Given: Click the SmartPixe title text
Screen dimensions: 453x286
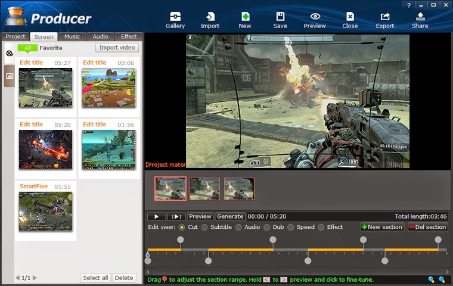Looking at the screenshot, I should (x=33, y=186).
